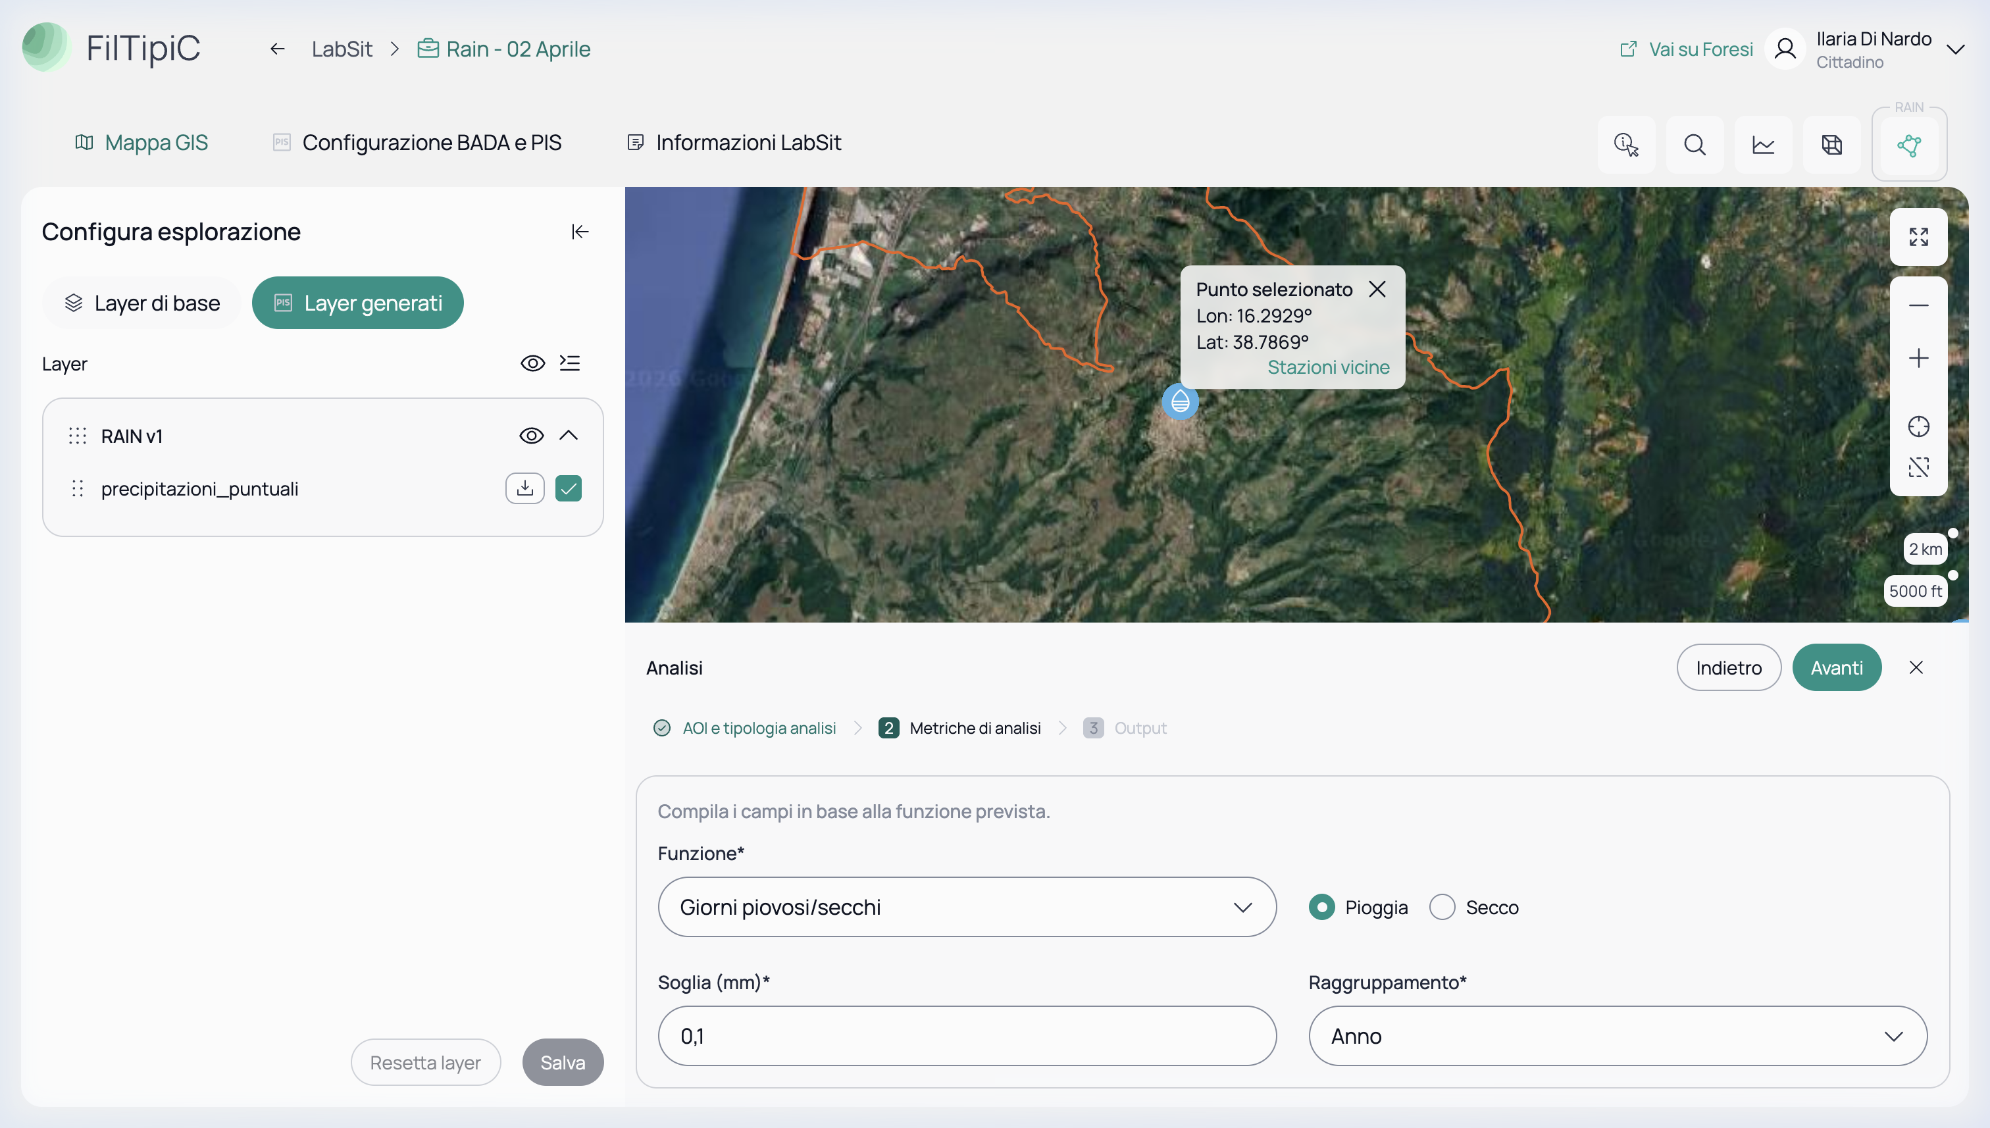Click the 'RAIN v1' layer name
This screenshot has width=1990, height=1128.
coord(132,436)
